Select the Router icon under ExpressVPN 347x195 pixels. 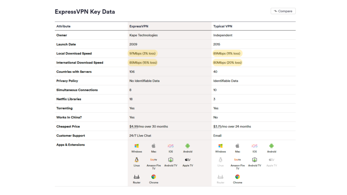coord(137,177)
